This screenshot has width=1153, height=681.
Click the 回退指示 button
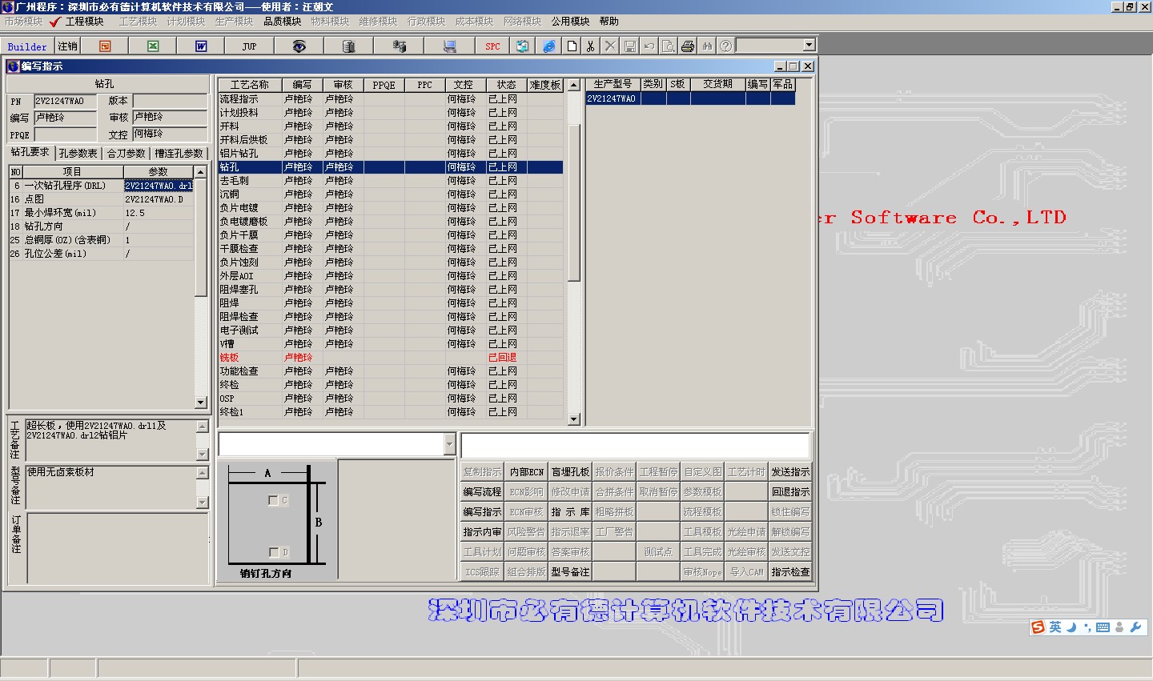[x=790, y=492]
